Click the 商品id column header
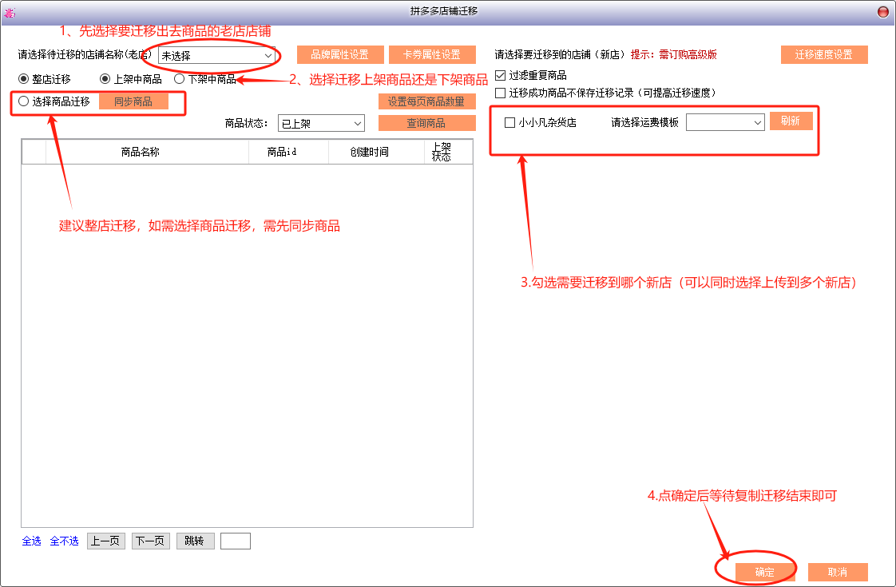Image resolution: width=896 pixels, height=587 pixels. (x=288, y=152)
